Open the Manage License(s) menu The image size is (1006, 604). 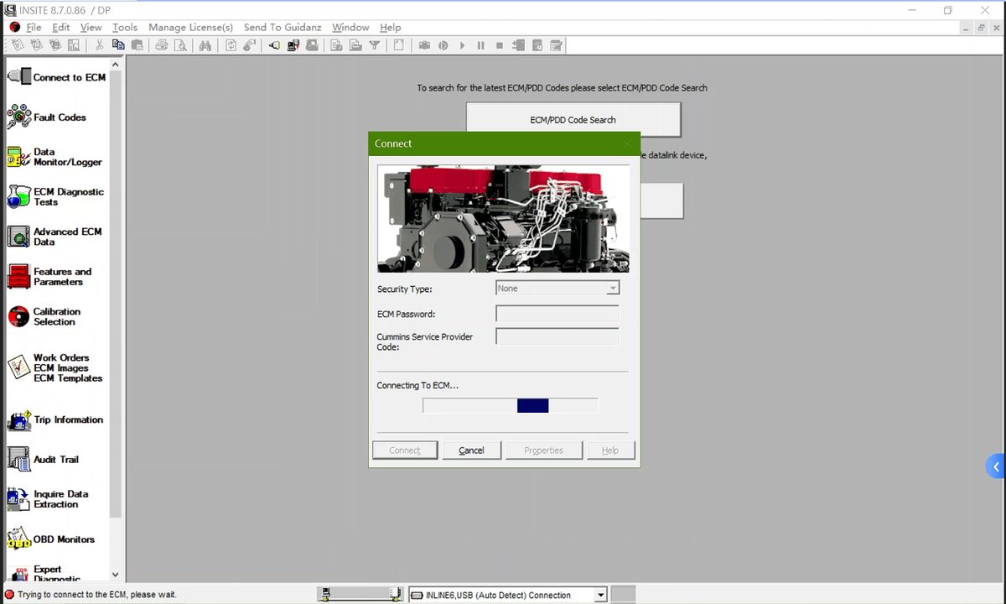point(190,28)
